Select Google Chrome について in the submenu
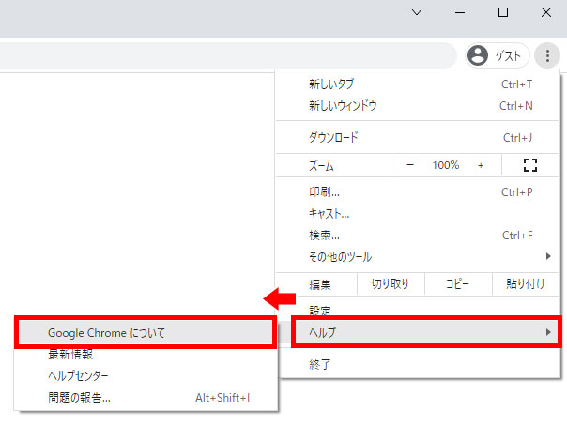The height and width of the screenshot is (427, 567). (146, 332)
